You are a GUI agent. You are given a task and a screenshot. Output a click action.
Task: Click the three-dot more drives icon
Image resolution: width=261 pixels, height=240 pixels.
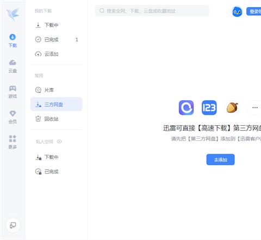[x=254, y=108]
